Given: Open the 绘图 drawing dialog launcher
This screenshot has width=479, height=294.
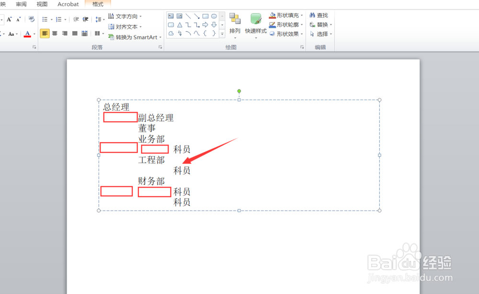Looking at the screenshot, I should coord(302,47).
